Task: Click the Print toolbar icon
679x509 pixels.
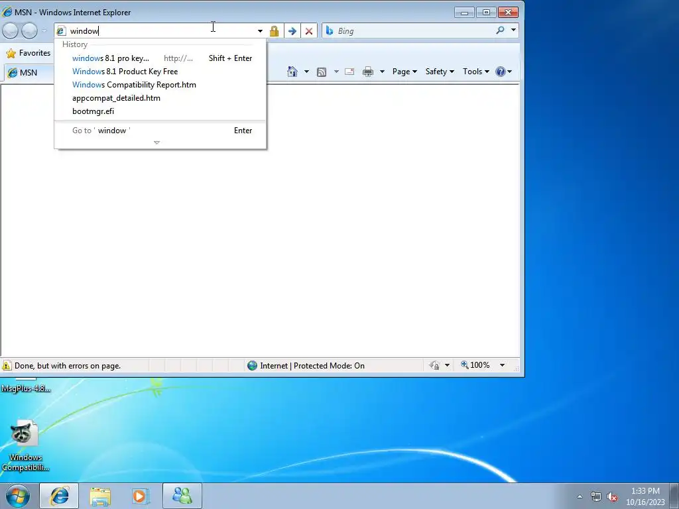Action: (367, 72)
